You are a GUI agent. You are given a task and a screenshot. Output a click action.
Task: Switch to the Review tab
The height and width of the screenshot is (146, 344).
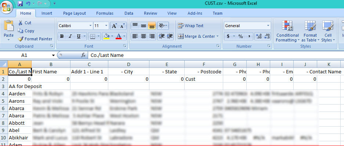151,13
